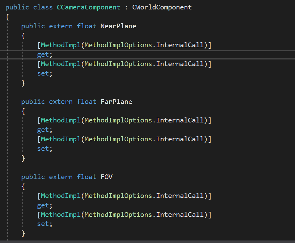
Task: Click 'float' in the FarPlane declaration
Action: pos(86,102)
